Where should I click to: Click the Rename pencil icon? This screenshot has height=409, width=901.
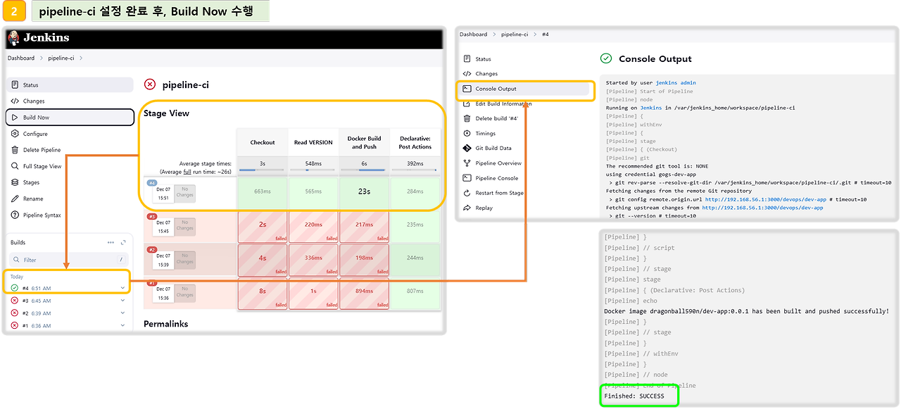15,199
